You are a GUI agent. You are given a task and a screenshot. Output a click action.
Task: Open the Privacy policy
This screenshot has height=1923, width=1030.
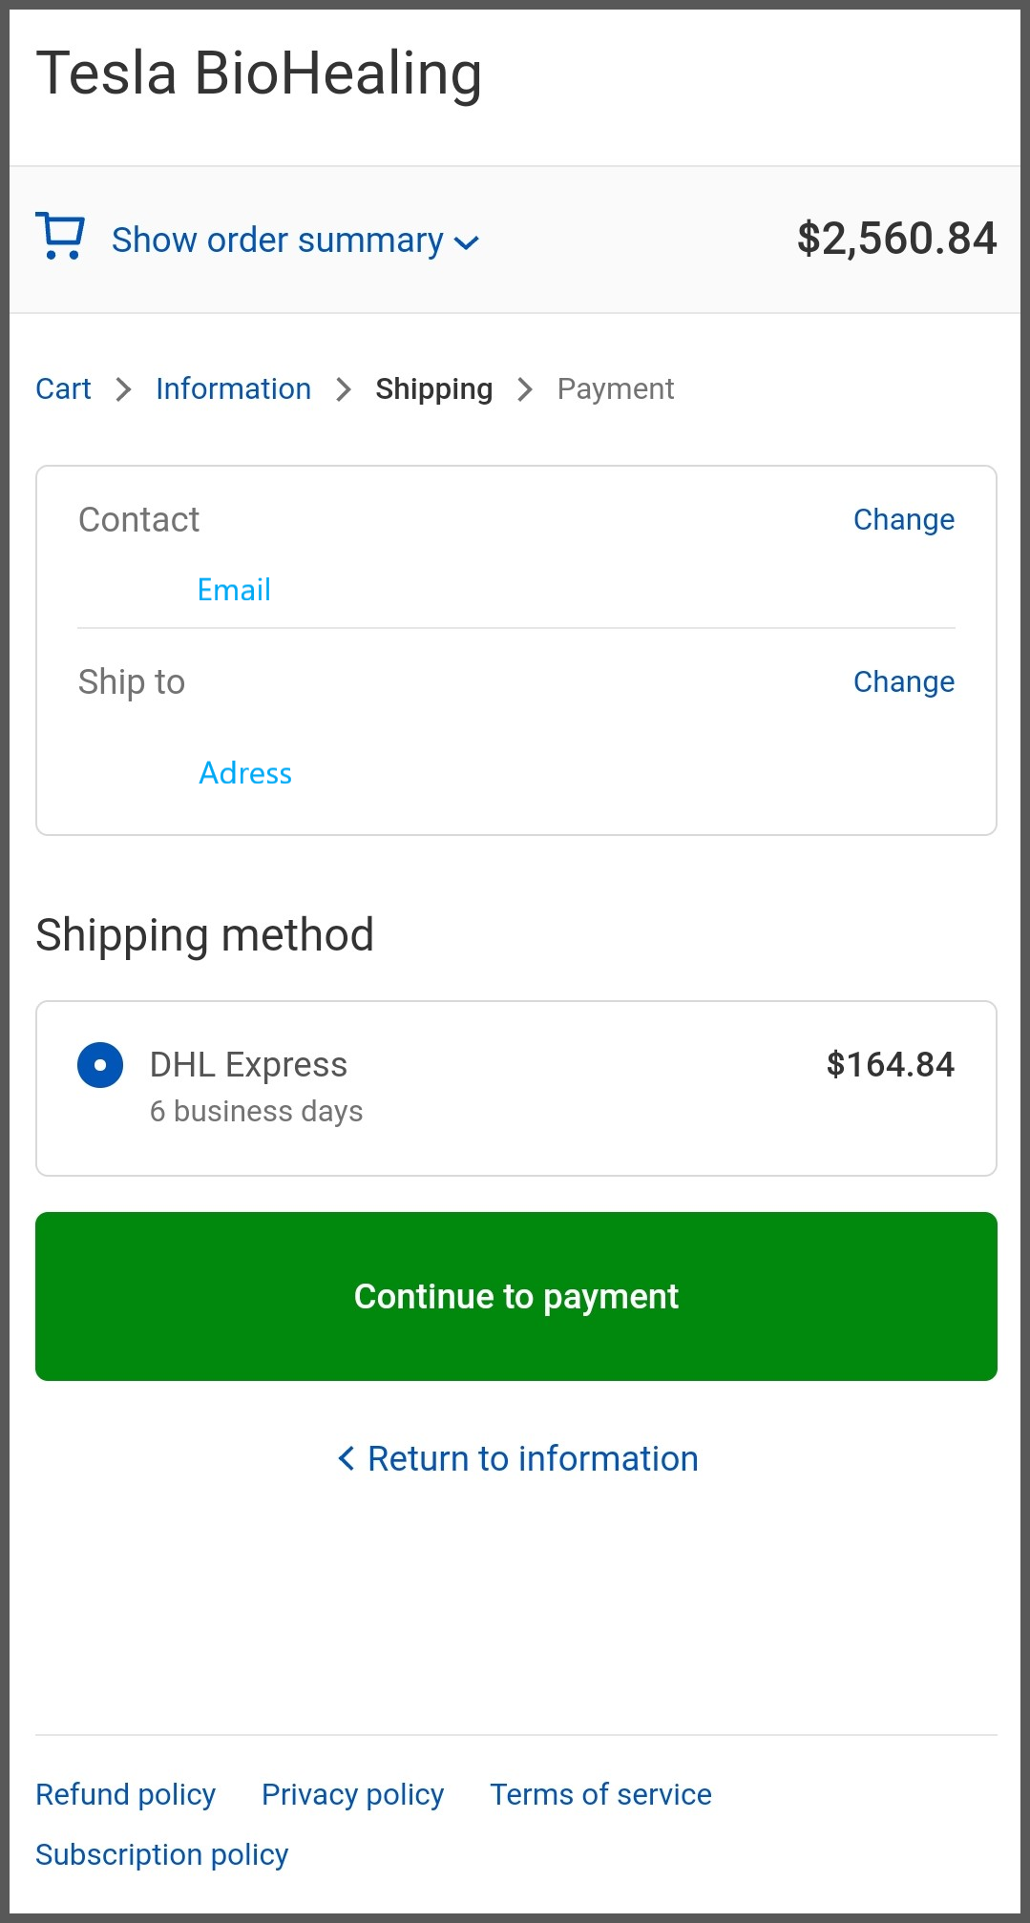click(x=352, y=1795)
